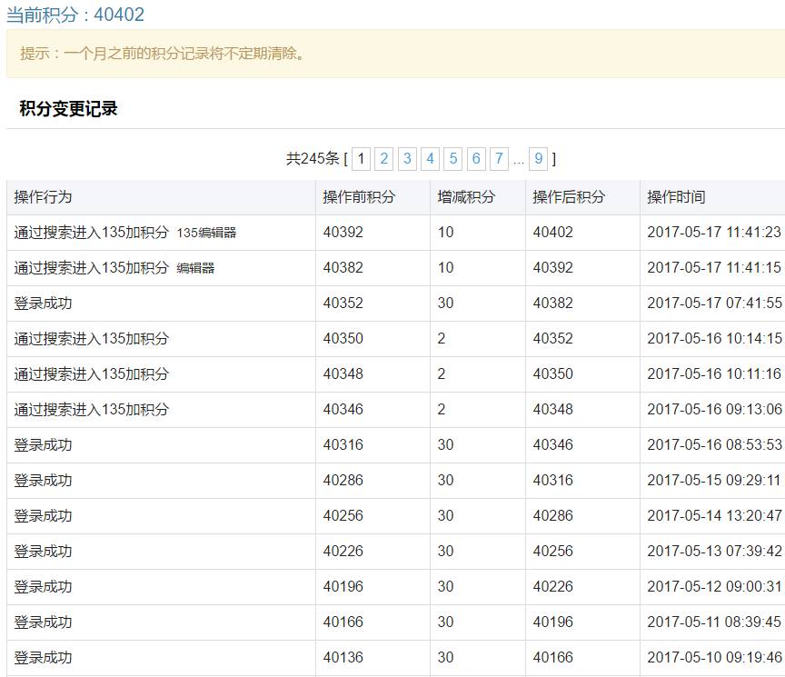
Task: Click the 操作时间 column header
Action: point(676,197)
